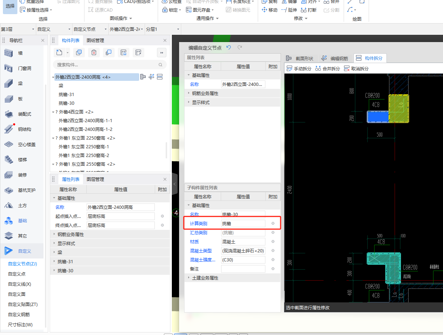Click the 打断 break tool
Image resolution: width=443 pixels, height=335 pixels.
click(x=309, y=10)
